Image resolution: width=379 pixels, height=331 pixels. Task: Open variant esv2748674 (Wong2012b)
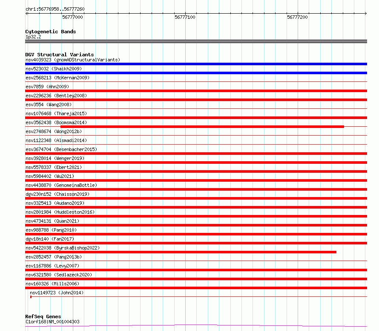coord(54,131)
